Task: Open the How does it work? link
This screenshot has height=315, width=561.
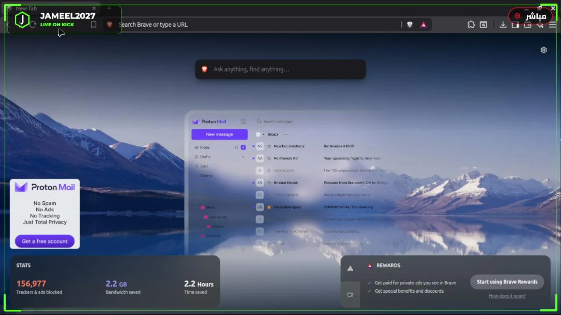Action: pos(507,296)
